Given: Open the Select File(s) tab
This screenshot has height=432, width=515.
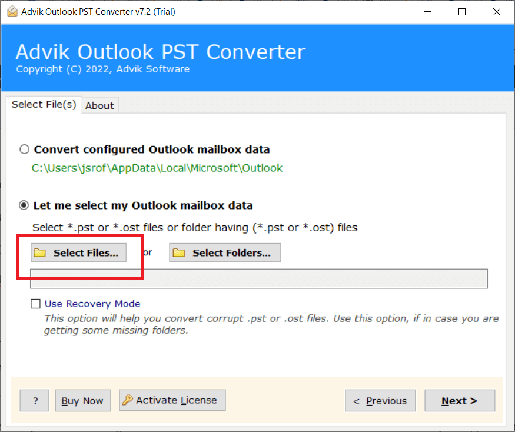Looking at the screenshot, I should pyautogui.click(x=44, y=104).
